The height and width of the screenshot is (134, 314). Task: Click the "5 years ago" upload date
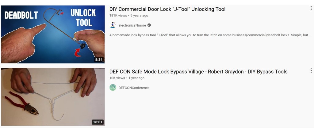139,16
